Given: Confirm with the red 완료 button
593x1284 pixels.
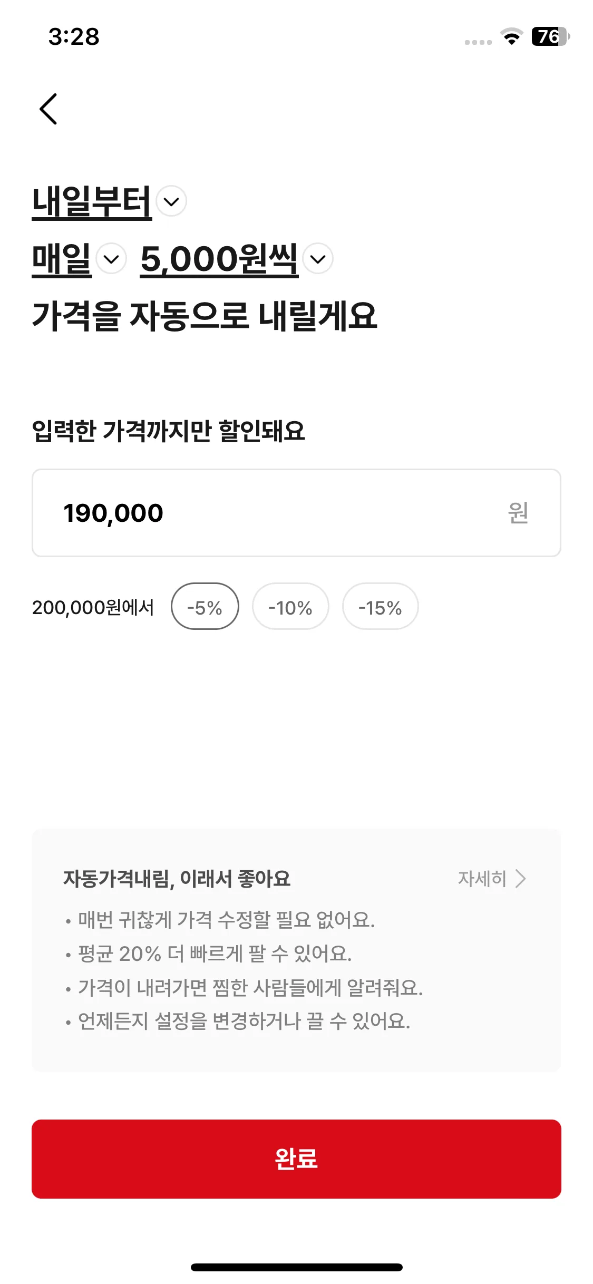Looking at the screenshot, I should point(296,1159).
